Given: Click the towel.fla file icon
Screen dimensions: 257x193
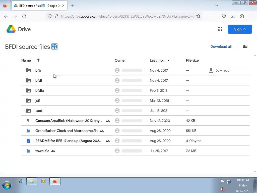Looking at the screenshot, I should [x=28, y=151].
